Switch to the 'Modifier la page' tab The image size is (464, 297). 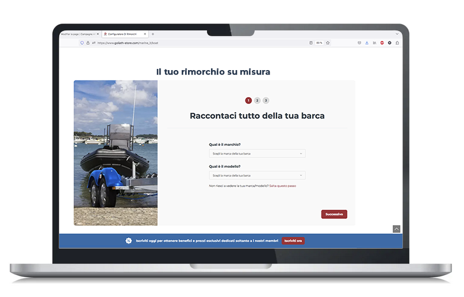pos(78,34)
